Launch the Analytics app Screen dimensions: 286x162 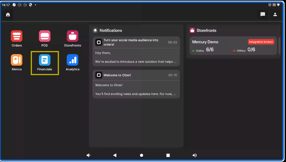pyautogui.click(x=72, y=60)
